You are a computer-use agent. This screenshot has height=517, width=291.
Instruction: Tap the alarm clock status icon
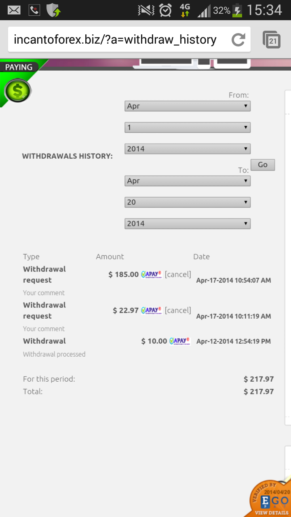click(x=165, y=10)
